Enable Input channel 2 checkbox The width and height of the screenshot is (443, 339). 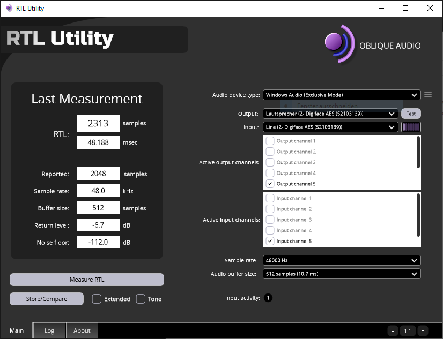point(270,209)
